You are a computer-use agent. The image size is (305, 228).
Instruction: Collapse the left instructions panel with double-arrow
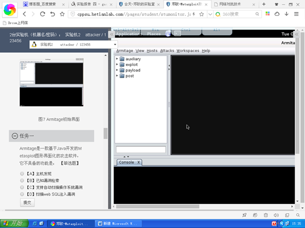pos(111,35)
